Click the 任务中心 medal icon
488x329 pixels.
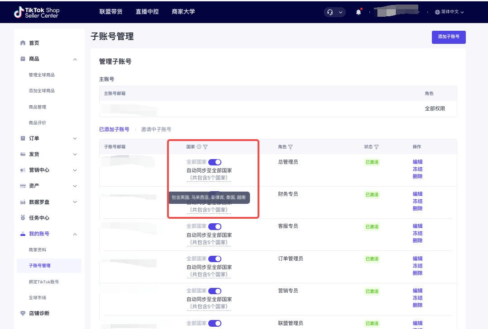pos(23,217)
